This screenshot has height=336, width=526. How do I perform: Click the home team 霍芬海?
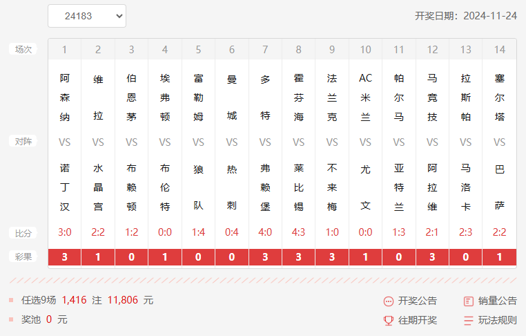coord(298,97)
